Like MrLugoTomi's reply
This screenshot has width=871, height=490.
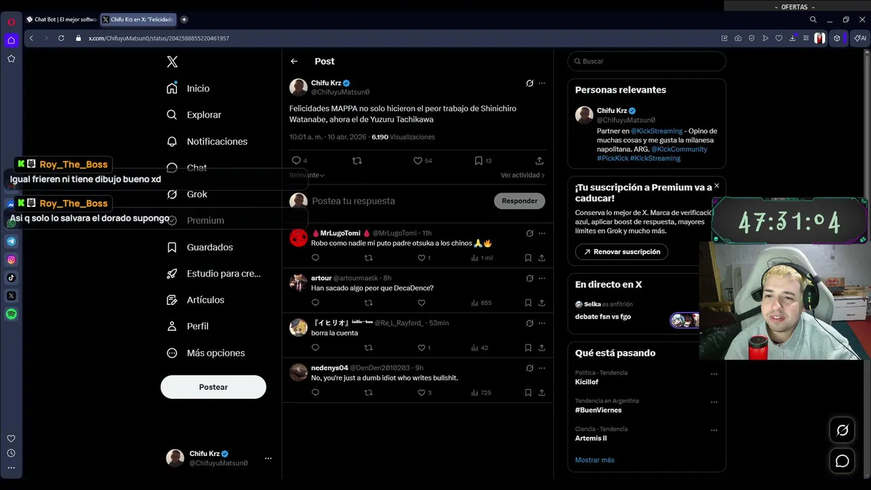(x=421, y=258)
